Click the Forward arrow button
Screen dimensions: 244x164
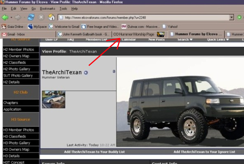pyautogui.click(x=18, y=17)
